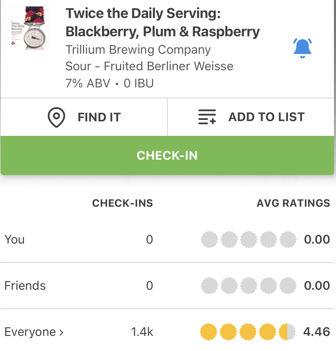Screen dimensions: 336x351
Task: Open the beer label thumbnail image
Action: pos(29,28)
